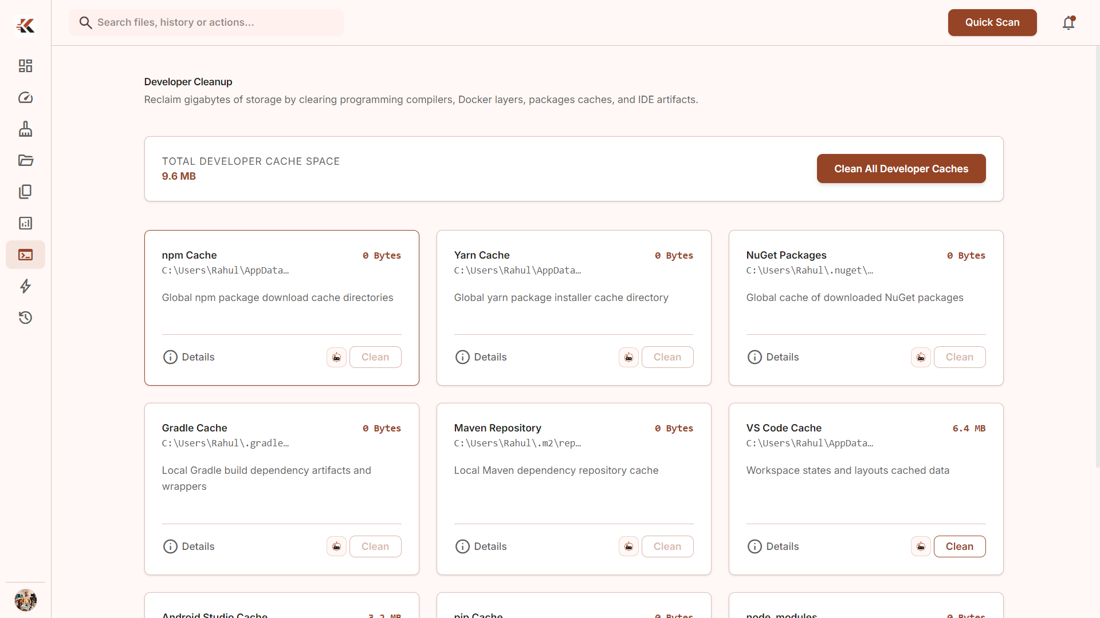Select the broom cleaner icon in sidebar
The image size is (1100, 618).
click(x=25, y=129)
